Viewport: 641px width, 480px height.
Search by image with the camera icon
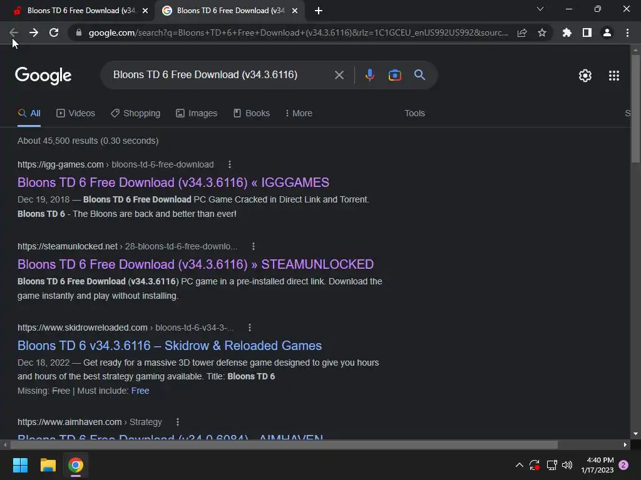coord(394,75)
